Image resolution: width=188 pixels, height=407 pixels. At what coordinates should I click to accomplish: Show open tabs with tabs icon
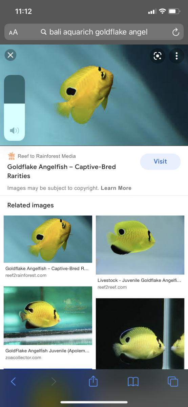pyautogui.click(x=173, y=382)
